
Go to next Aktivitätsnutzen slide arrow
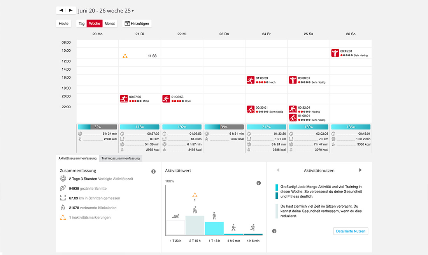[x=360, y=170]
